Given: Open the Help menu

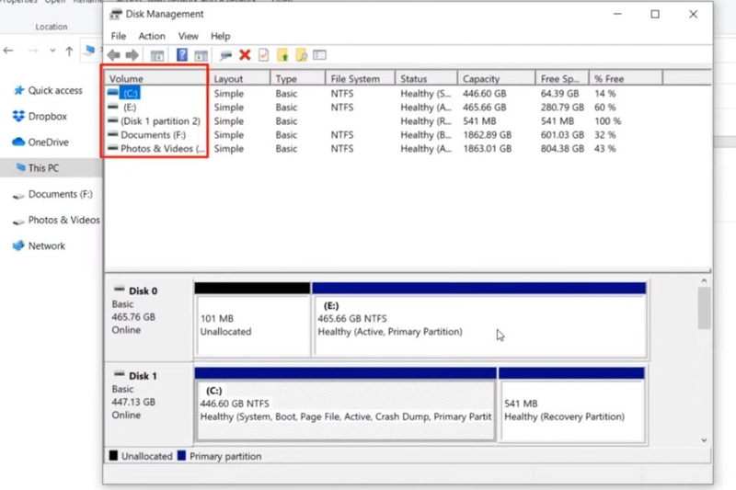Looking at the screenshot, I should click(x=220, y=36).
